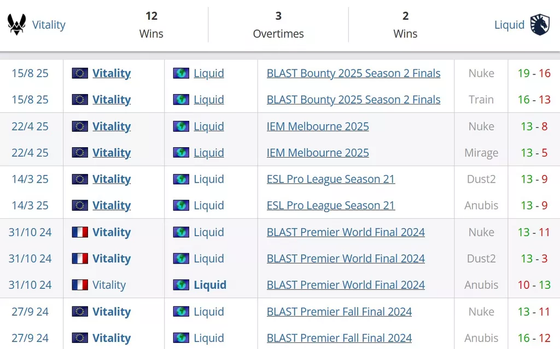
Task: Click the 19 - 16 score result
Action: pyautogui.click(x=534, y=73)
